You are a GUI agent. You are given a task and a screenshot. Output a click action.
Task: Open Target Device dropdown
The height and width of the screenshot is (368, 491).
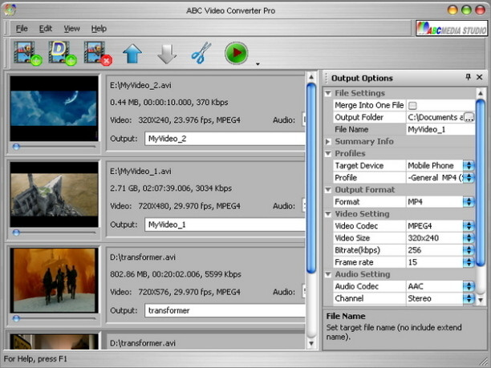coord(469,165)
